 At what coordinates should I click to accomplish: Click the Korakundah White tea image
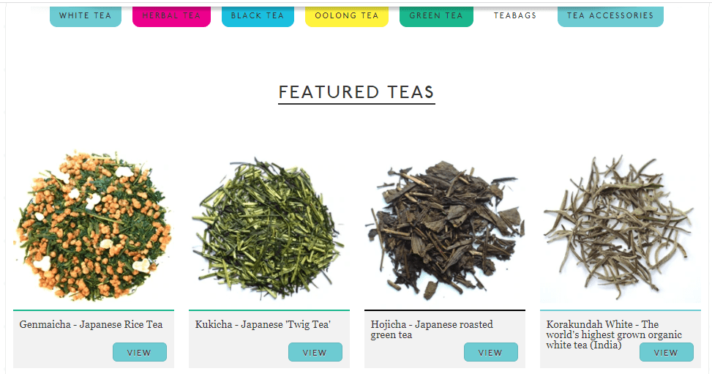coord(621,226)
